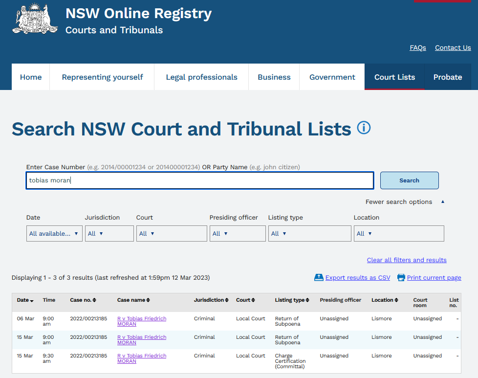Click the List no. column header

(454, 303)
